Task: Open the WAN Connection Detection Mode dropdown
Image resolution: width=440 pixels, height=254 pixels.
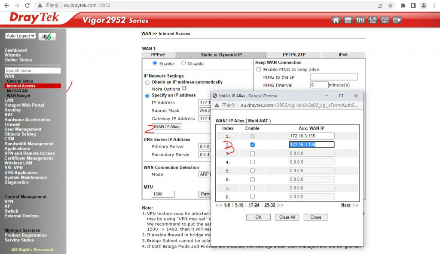Action: point(205,174)
